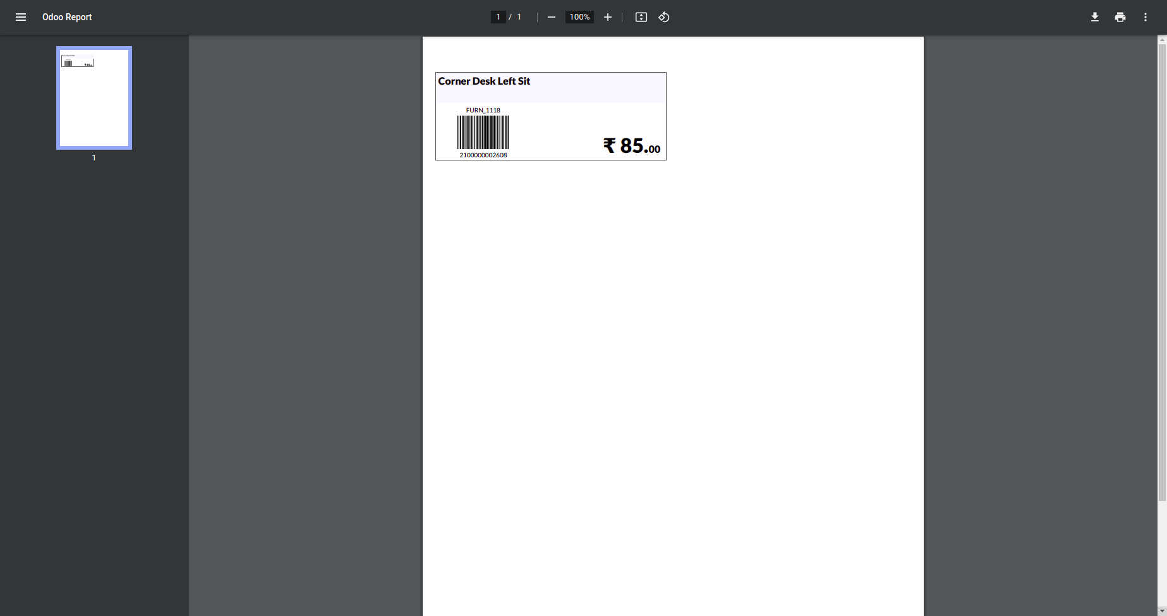Click the zoom out minus icon
The height and width of the screenshot is (616, 1167).
tap(552, 17)
